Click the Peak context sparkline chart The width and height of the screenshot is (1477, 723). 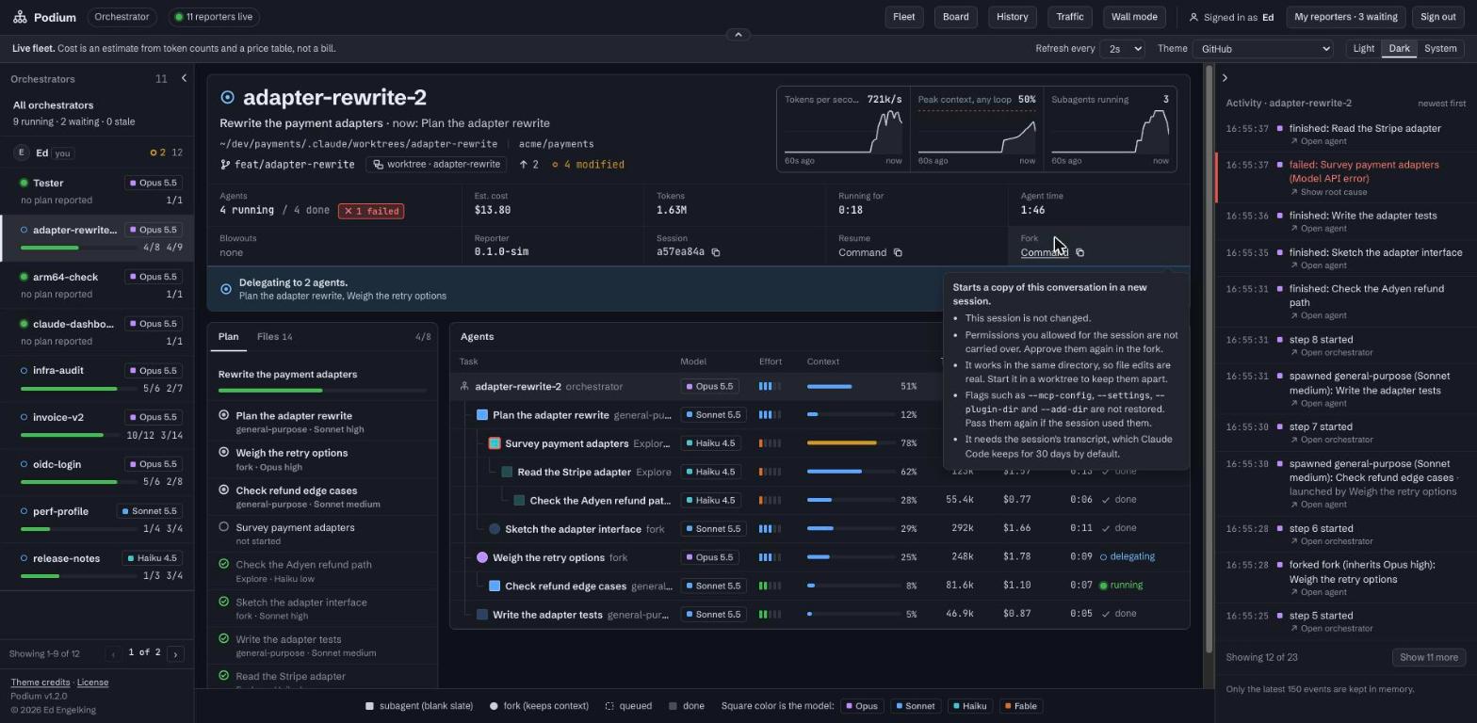[977, 132]
